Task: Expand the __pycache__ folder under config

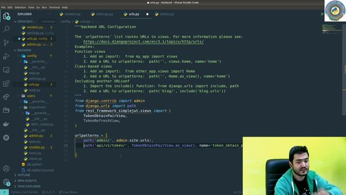Action: click(x=21, y=61)
